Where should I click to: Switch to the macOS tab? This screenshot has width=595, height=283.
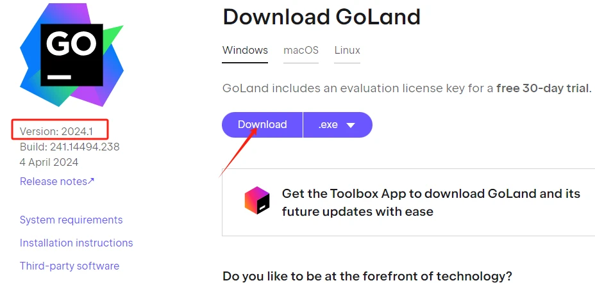(301, 51)
